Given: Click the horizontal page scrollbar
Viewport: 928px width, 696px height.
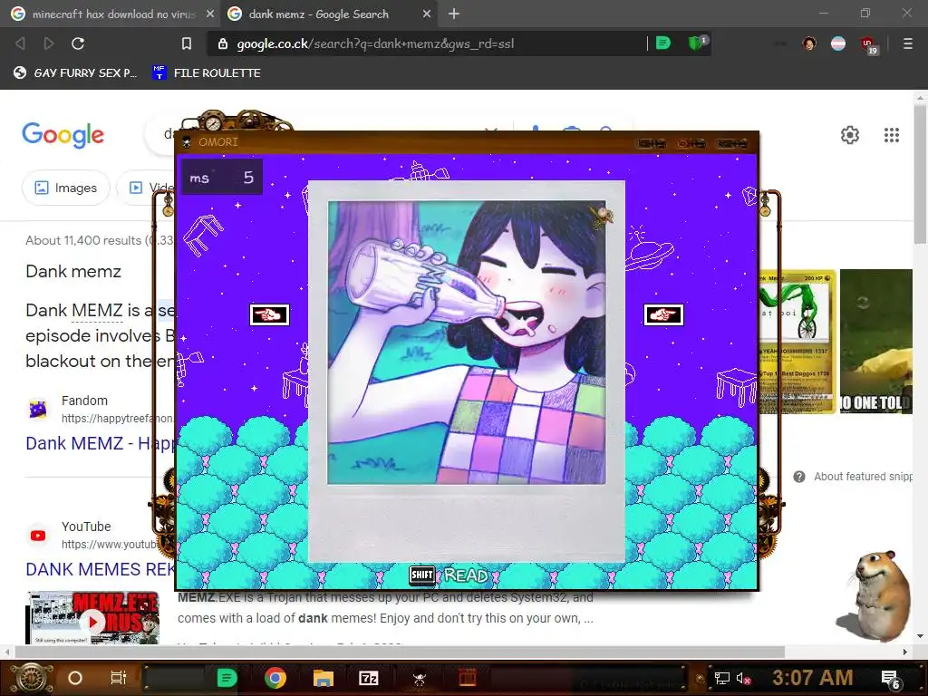Looking at the screenshot, I should pos(400,652).
